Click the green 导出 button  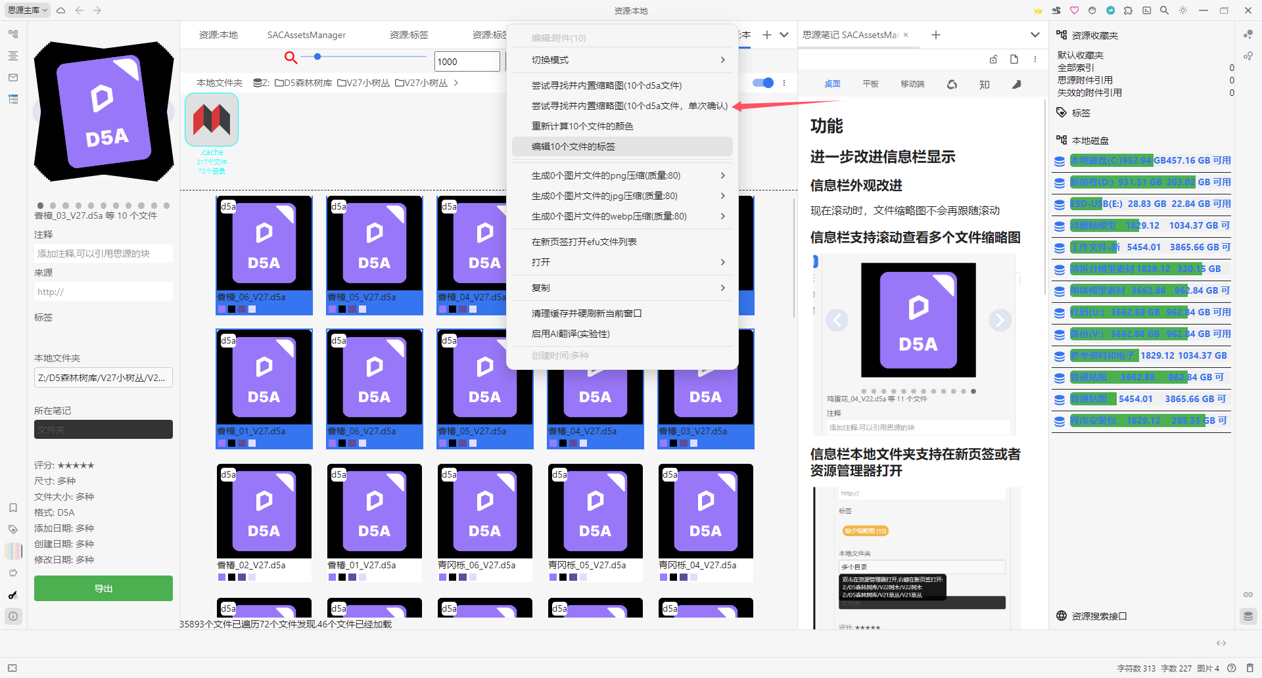(x=103, y=589)
